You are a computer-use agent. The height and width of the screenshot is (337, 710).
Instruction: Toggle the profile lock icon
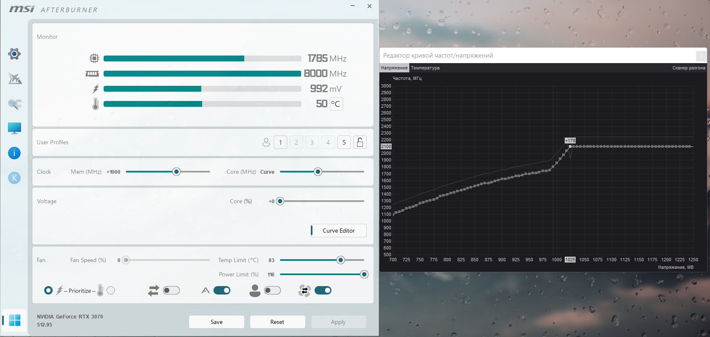[x=360, y=142]
